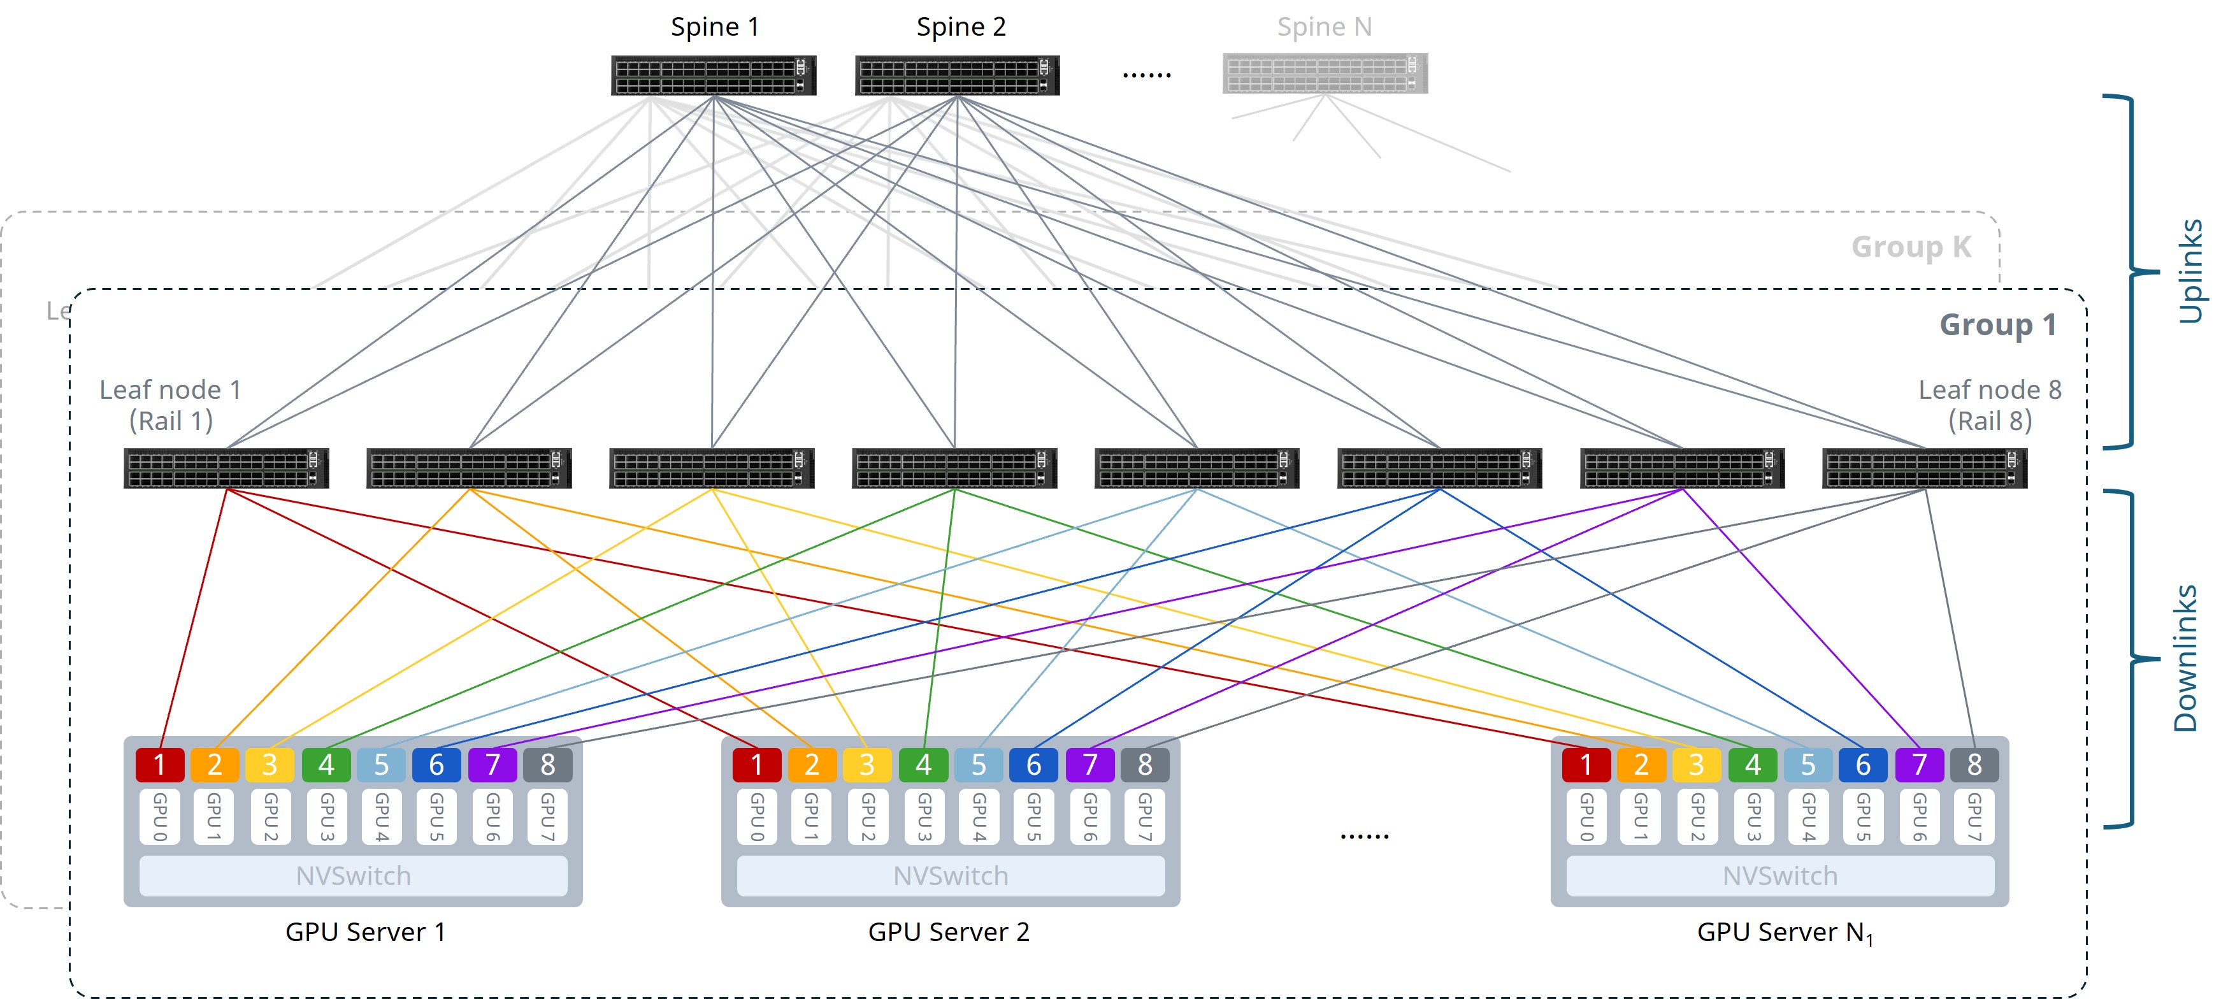The height and width of the screenshot is (999, 2228).
Task: Click GPU 7 box in GPU Server 1
Action: pos(549,817)
